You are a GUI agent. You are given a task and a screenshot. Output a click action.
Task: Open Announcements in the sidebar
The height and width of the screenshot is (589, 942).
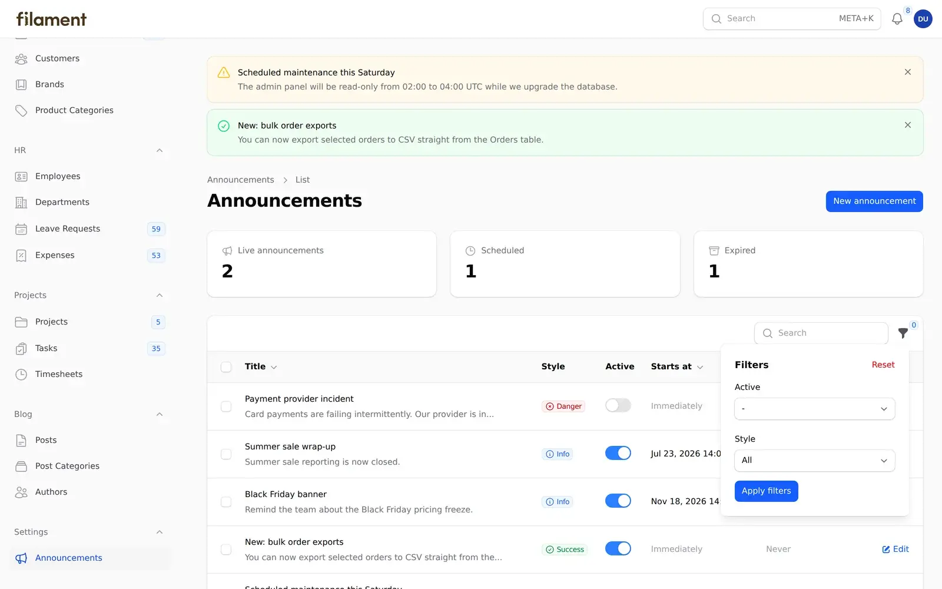[x=91, y=558]
